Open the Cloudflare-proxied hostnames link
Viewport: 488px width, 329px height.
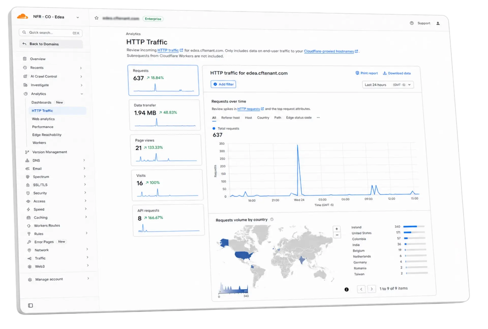click(331, 51)
